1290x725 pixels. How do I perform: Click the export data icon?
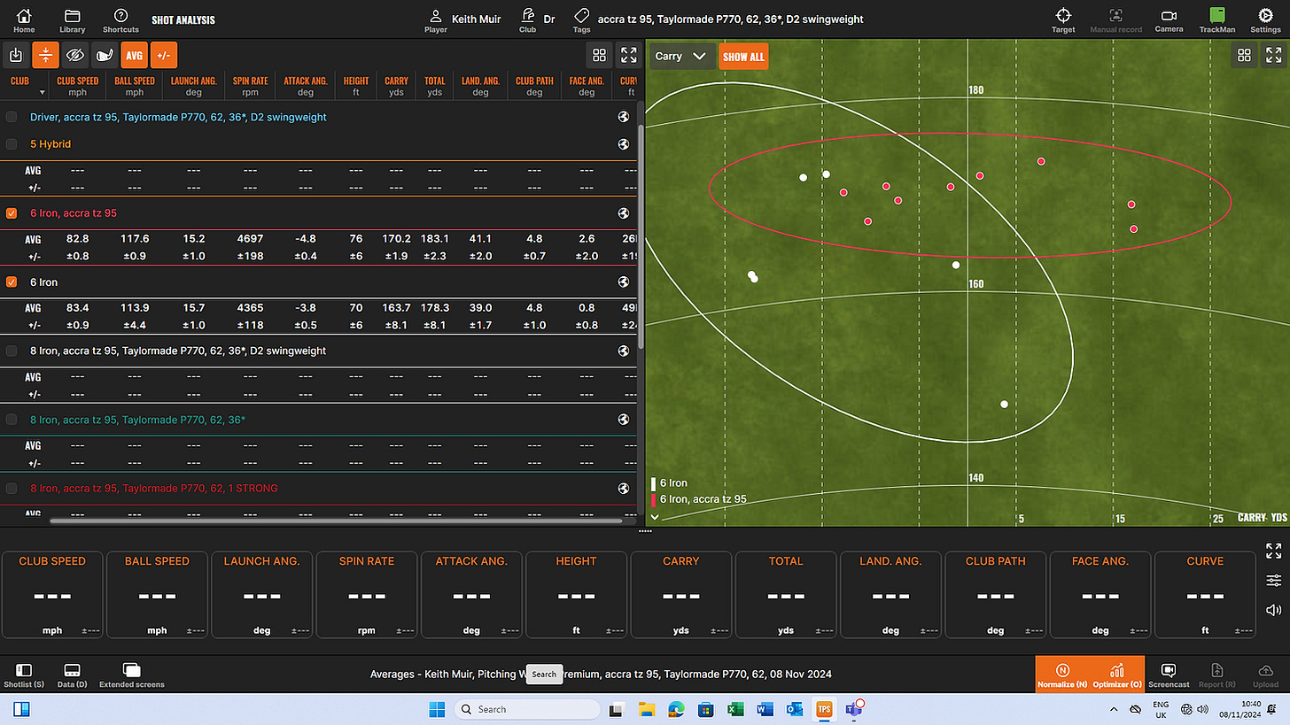pos(16,55)
